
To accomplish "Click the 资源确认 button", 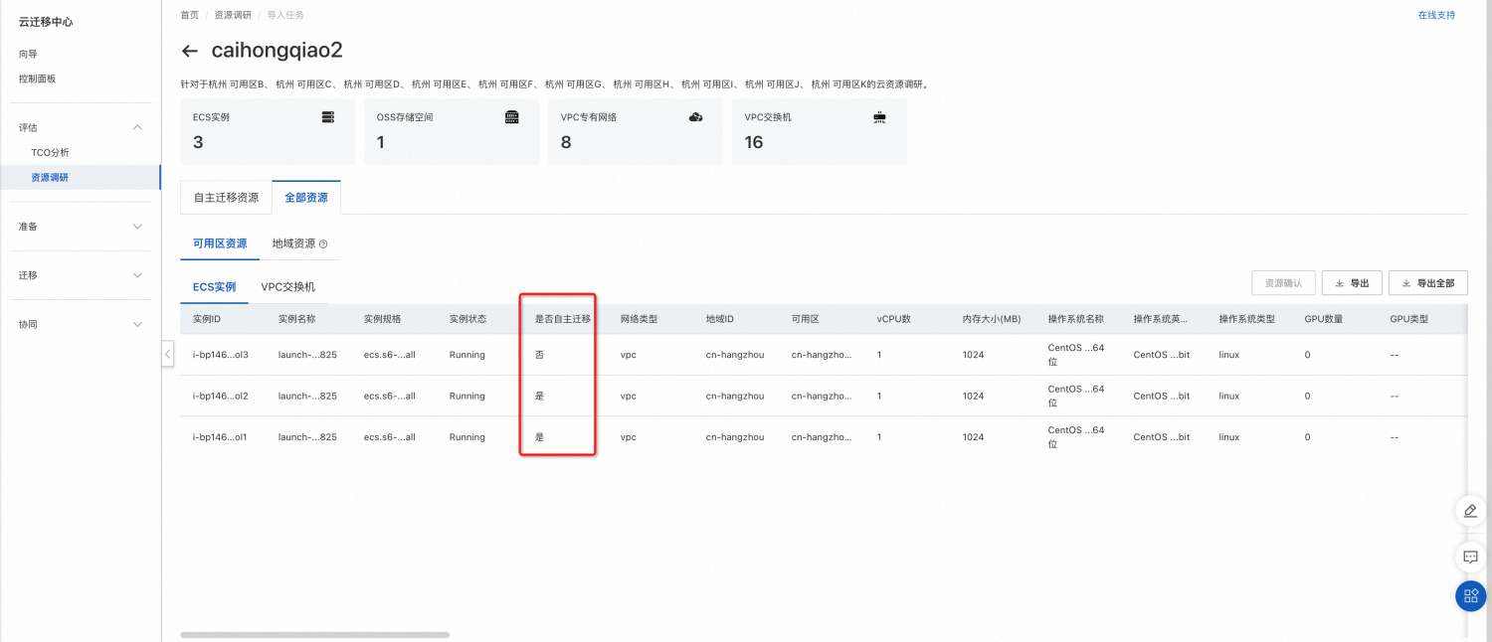I will (1284, 283).
